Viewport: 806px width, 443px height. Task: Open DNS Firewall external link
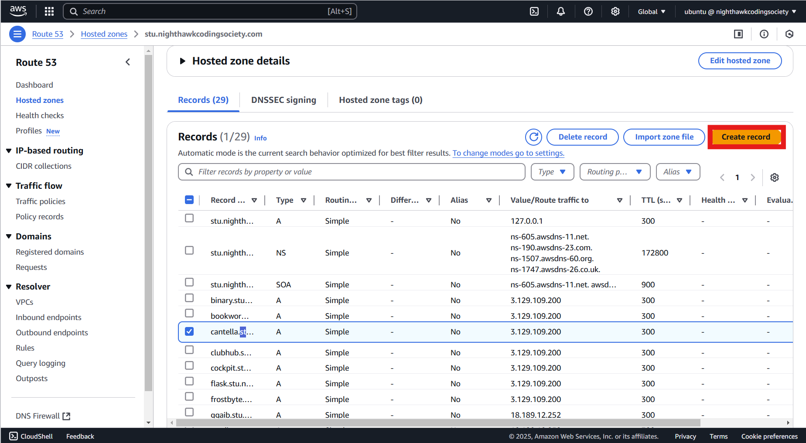(x=43, y=416)
